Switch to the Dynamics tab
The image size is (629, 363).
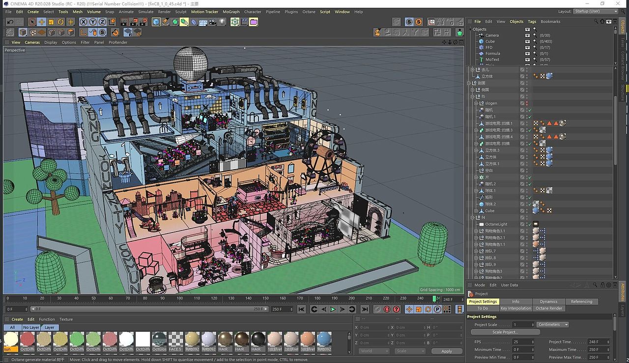[548, 302]
